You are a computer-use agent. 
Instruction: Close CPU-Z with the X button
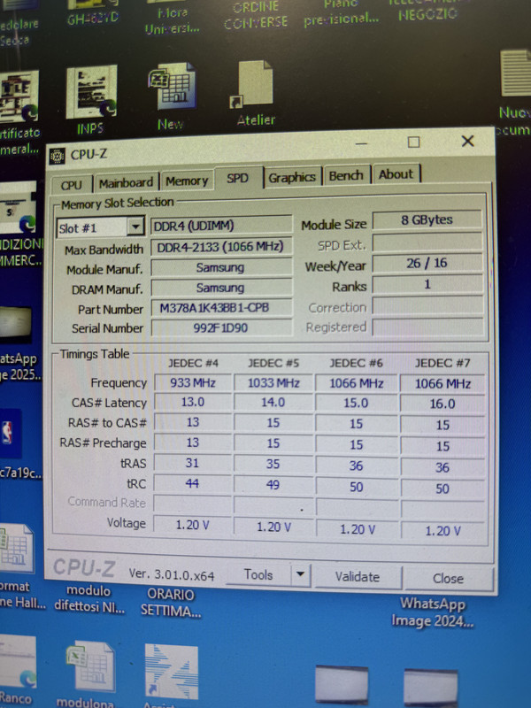[x=468, y=142]
